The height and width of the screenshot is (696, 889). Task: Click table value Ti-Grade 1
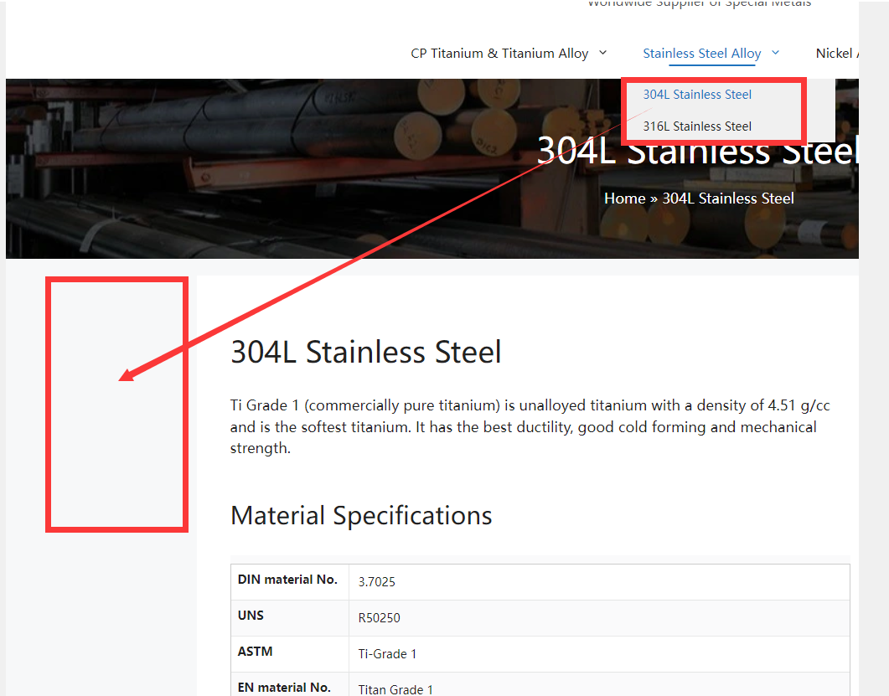pyautogui.click(x=387, y=654)
